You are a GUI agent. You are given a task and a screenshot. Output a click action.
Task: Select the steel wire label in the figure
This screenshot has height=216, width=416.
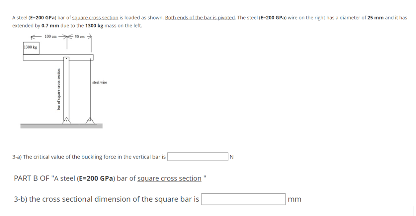pyautogui.click(x=99, y=82)
